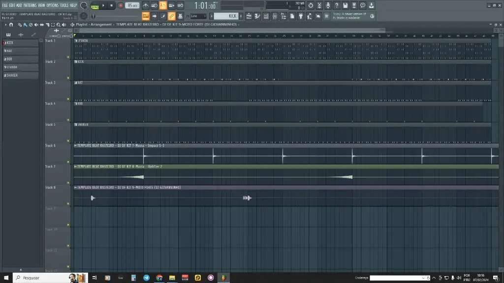Click the multilink to controllers icon

pyautogui.click(x=180, y=16)
